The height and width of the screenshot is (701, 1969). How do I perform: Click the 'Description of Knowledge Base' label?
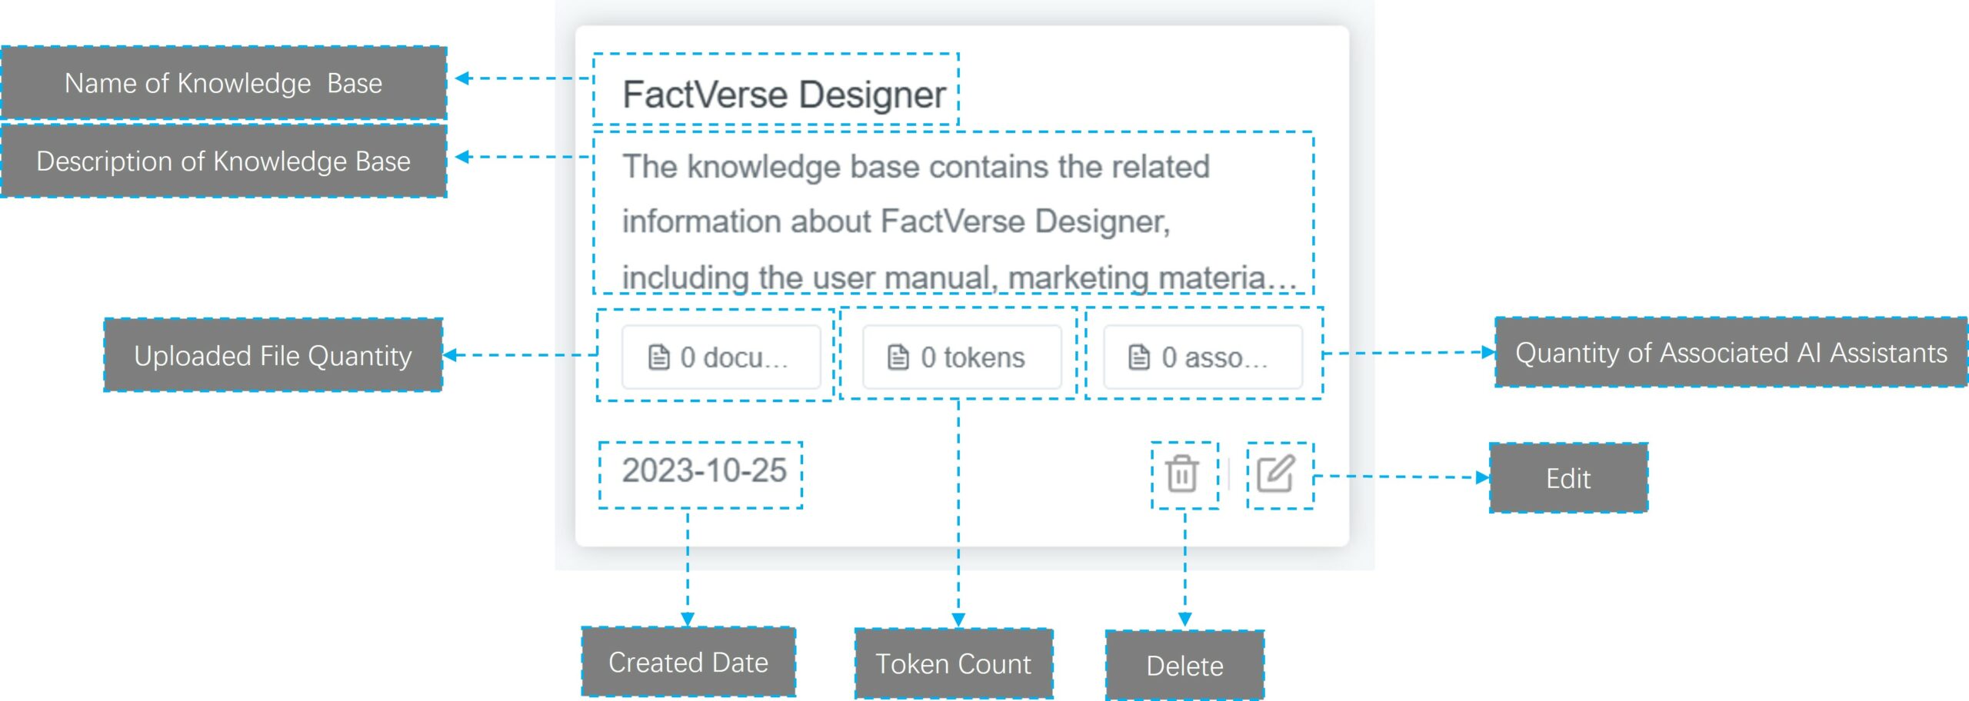223,161
